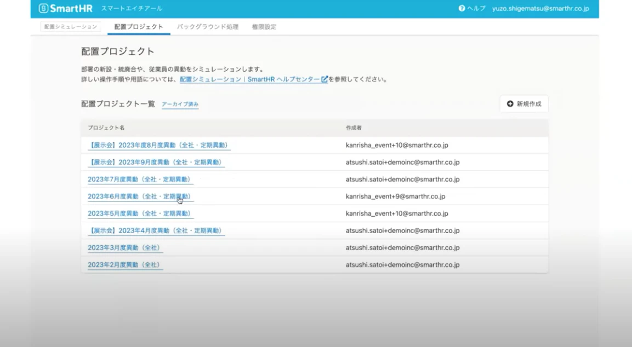Open the account menu yuzo.shigematsu@smarthr.co.jp

click(540, 8)
